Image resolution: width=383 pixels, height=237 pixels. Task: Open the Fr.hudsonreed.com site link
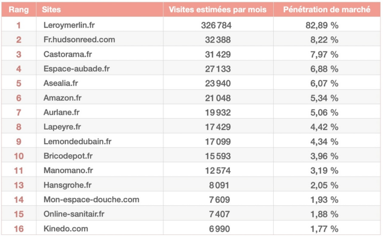79,39
